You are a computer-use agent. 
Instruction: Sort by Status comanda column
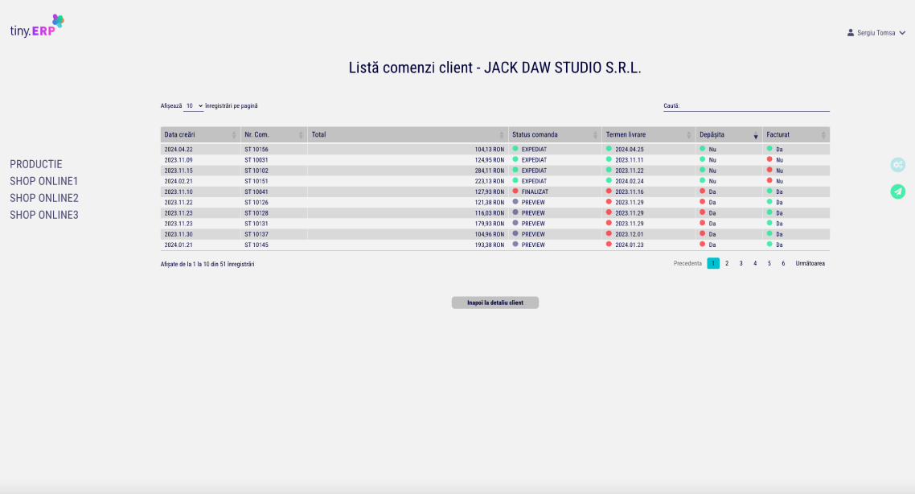click(x=554, y=135)
